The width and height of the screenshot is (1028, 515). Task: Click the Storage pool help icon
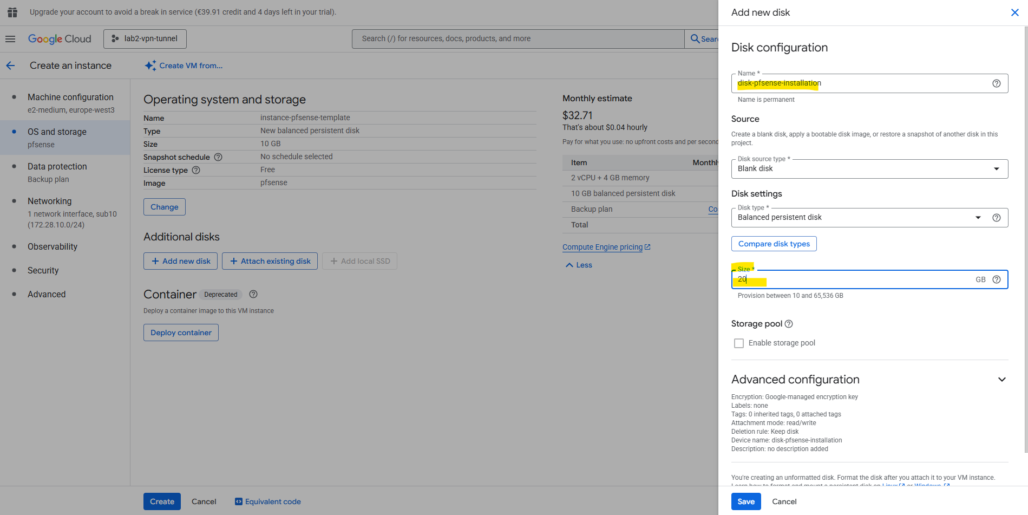(x=789, y=324)
